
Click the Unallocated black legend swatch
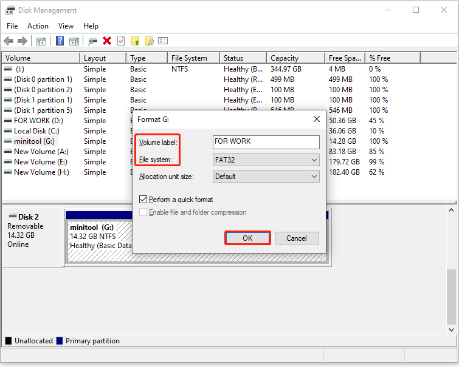(x=9, y=341)
